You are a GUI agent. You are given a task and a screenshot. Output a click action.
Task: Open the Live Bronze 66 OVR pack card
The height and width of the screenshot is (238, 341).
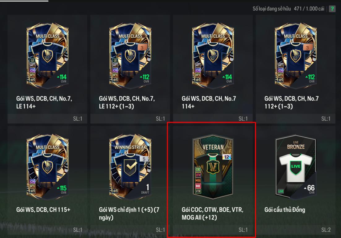[x=296, y=167]
